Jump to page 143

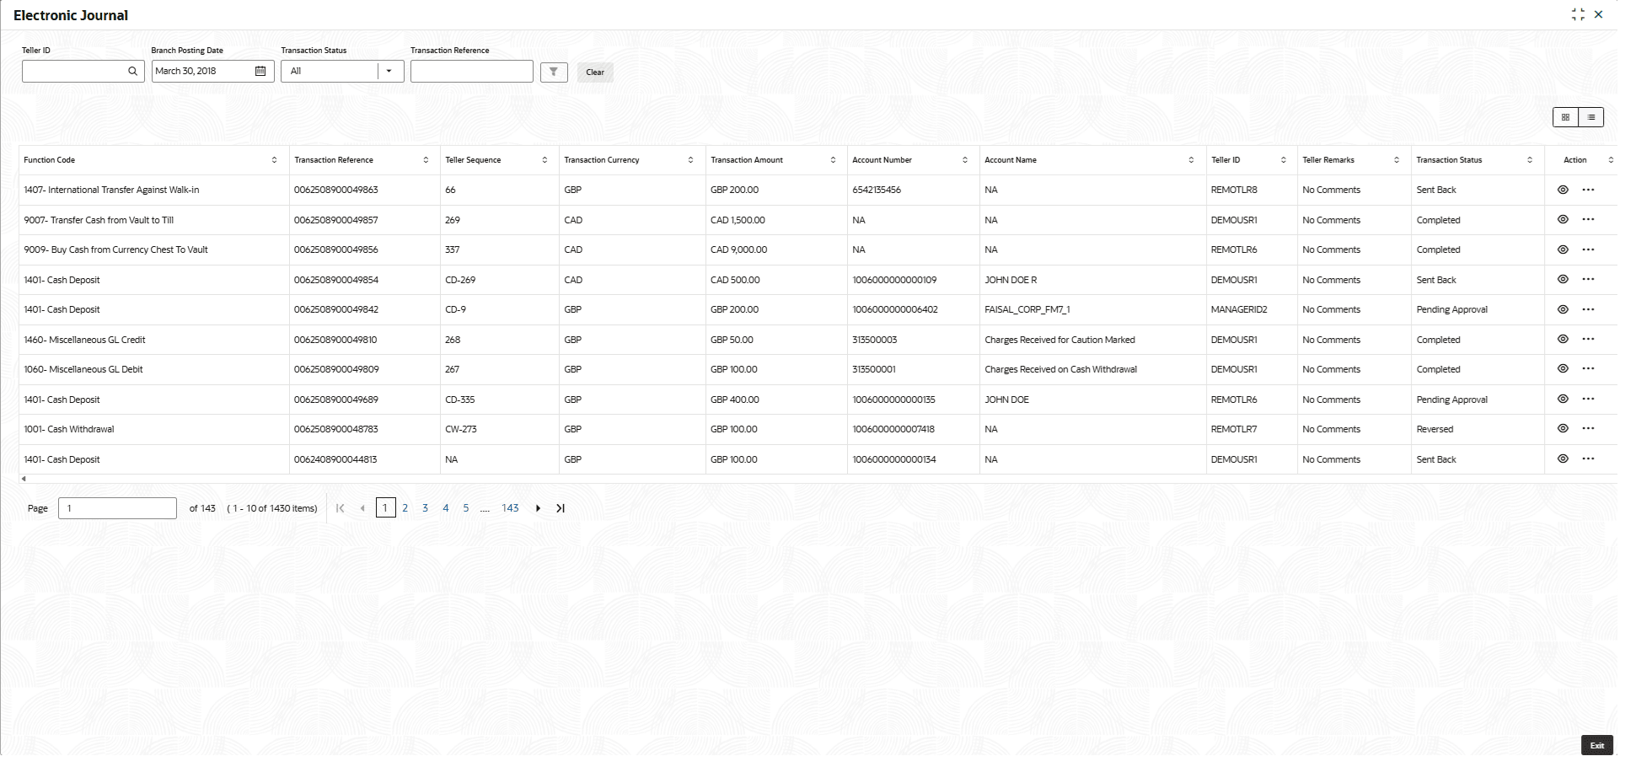point(510,509)
